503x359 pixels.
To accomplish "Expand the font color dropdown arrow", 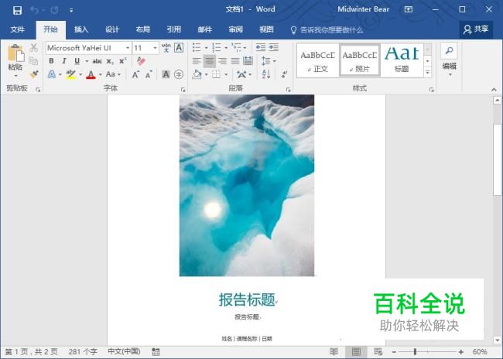I will [100, 75].
